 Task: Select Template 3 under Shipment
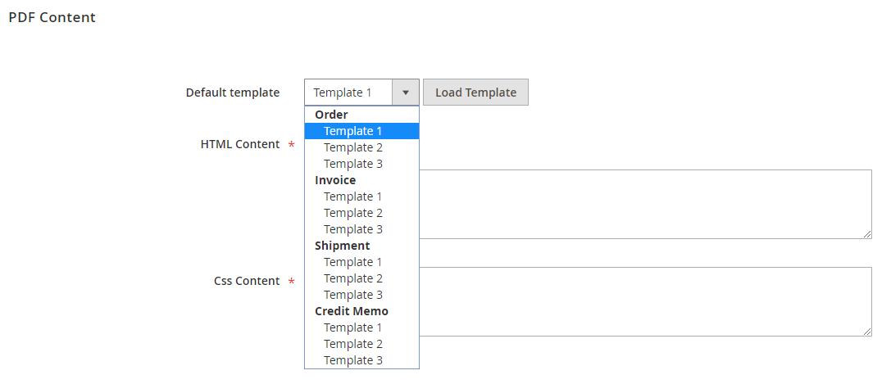pos(362,295)
